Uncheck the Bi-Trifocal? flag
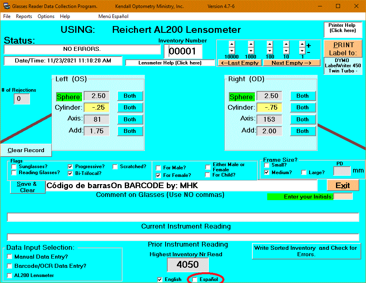The image size is (366, 283). [x=70, y=173]
